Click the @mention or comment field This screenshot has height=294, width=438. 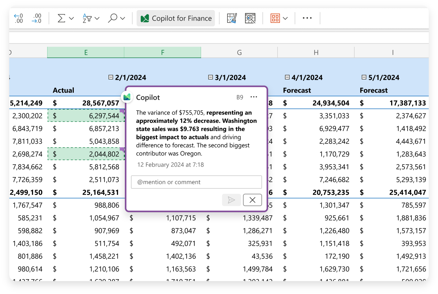(x=196, y=182)
